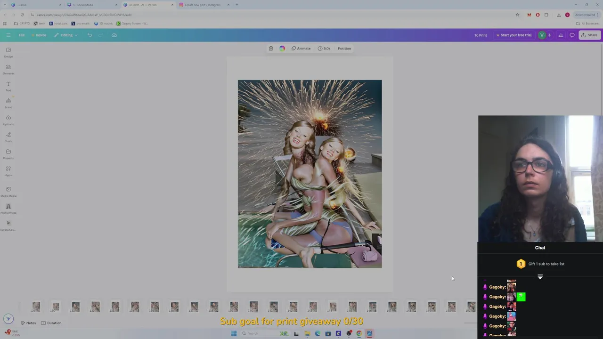Bookmark this page with the star
This screenshot has height=339, width=603.
pyautogui.click(x=517, y=15)
